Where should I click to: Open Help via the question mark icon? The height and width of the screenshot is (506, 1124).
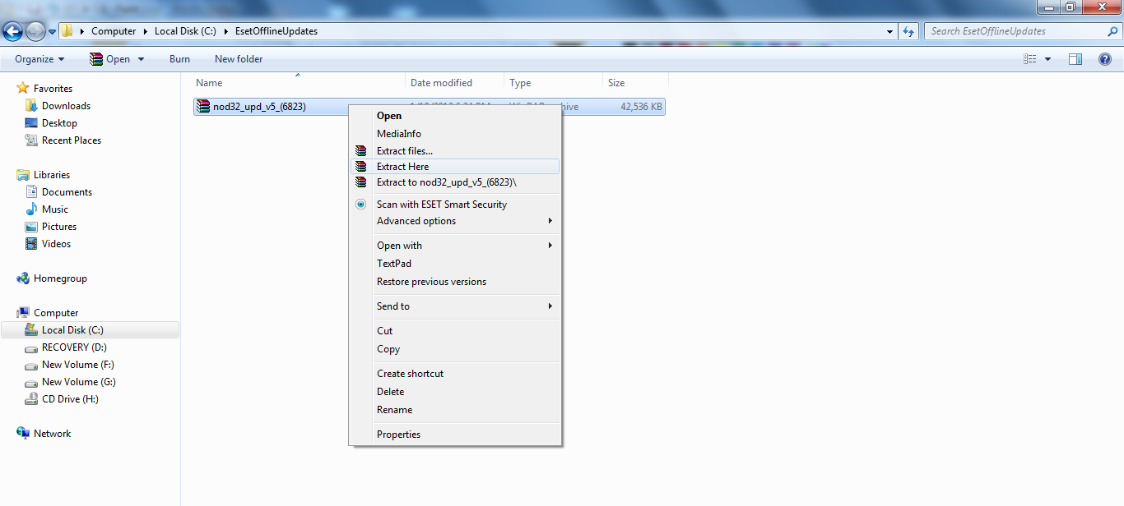click(1105, 59)
